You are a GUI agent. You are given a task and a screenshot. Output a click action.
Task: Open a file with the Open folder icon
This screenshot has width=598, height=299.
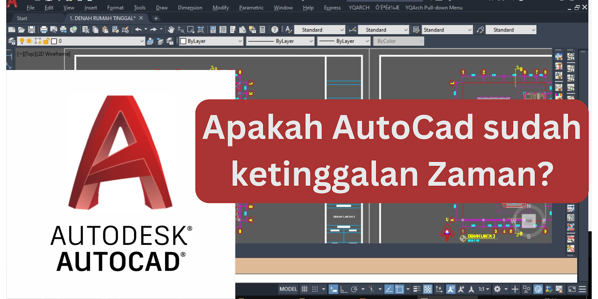21,30
